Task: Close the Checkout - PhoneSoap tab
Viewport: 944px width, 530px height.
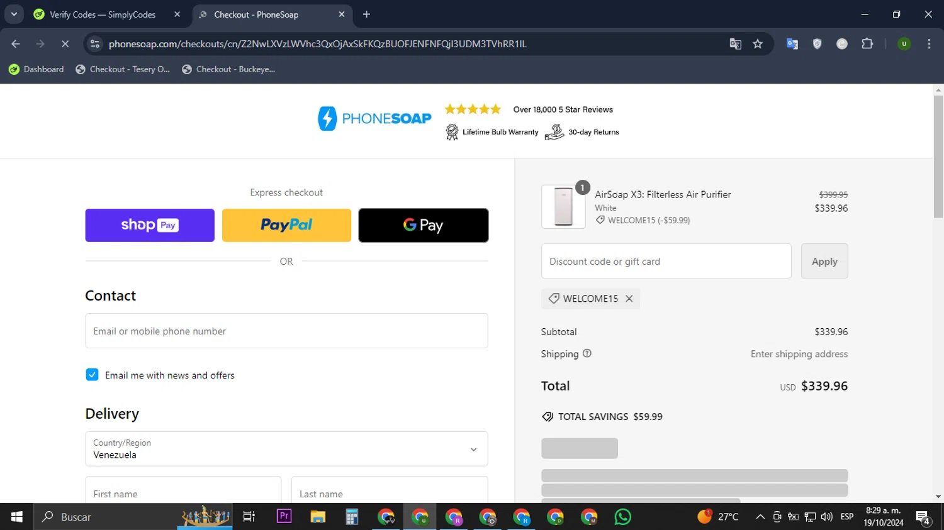Action: pyautogui.click(x=342, y=14)
